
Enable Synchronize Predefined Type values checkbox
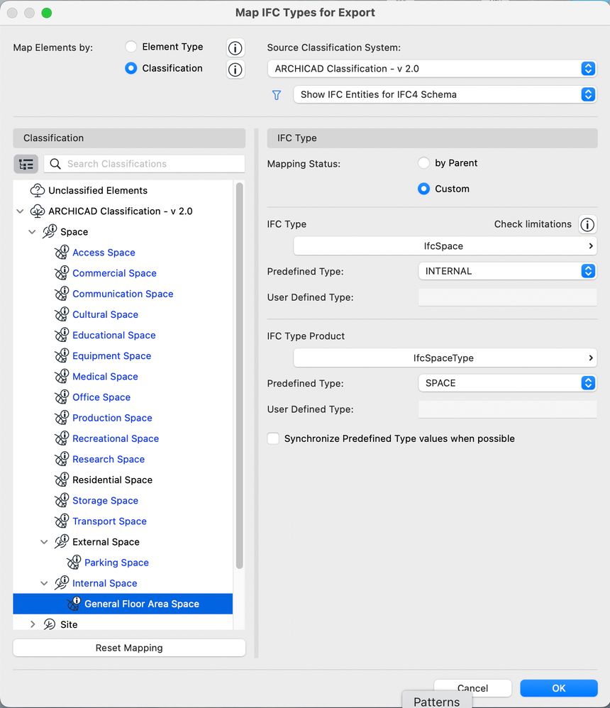(273, 438)
